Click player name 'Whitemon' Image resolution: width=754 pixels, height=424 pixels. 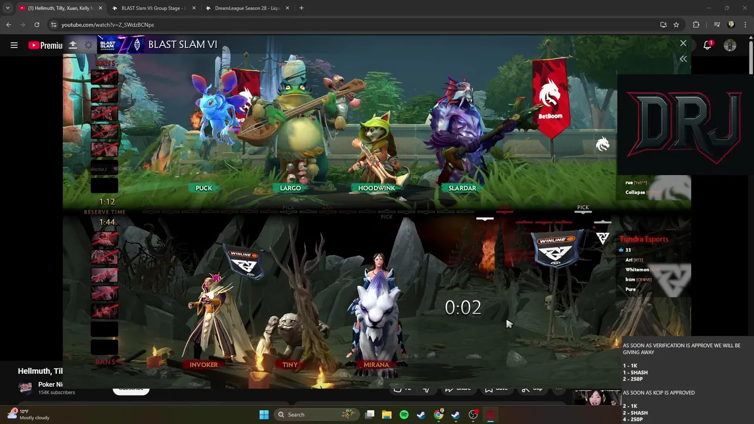coord(637,270)
